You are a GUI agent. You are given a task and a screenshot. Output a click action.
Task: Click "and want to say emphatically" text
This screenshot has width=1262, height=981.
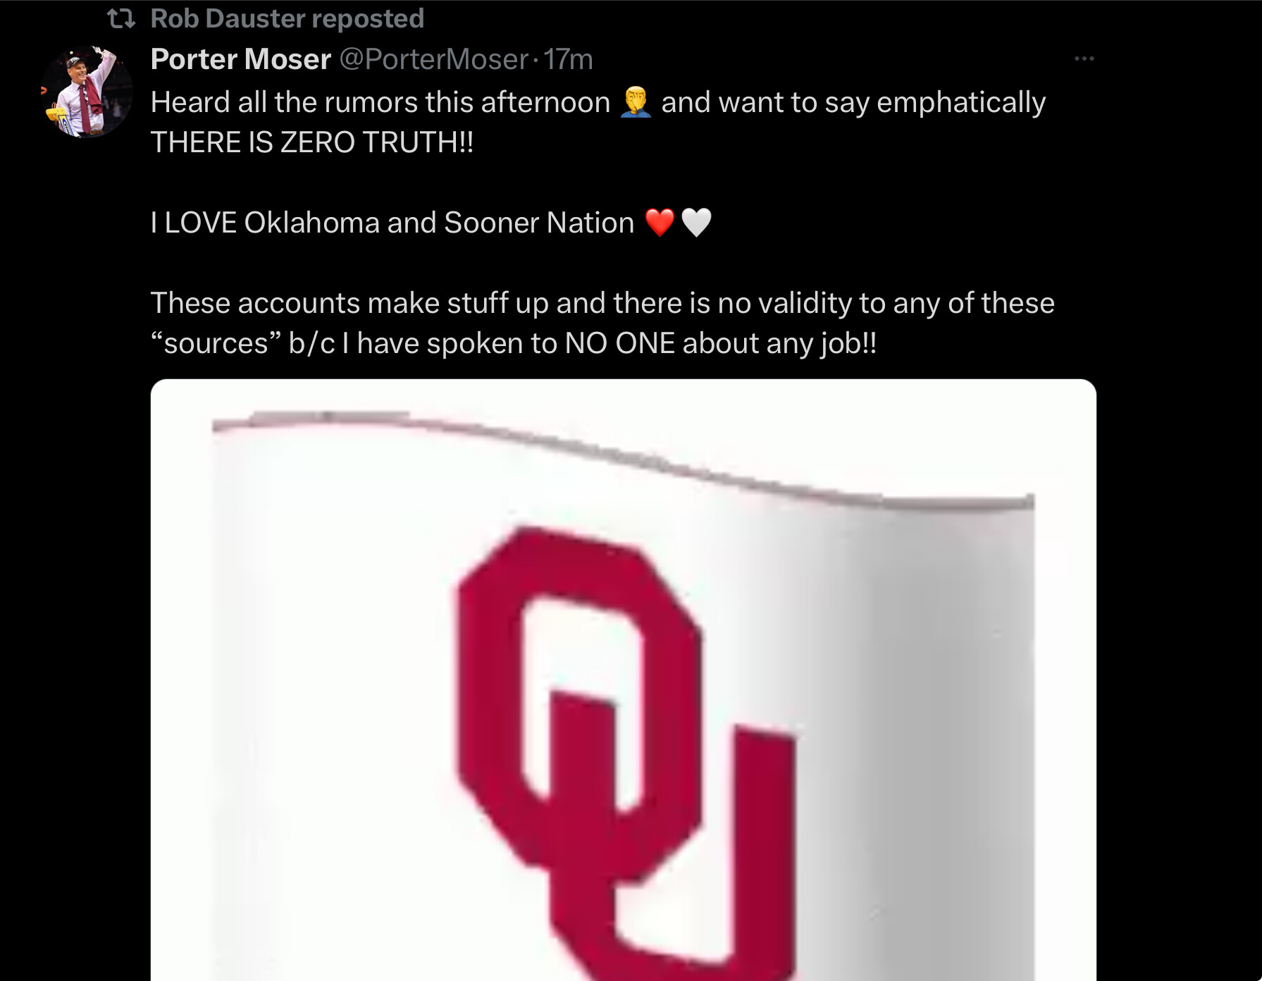click(853, 102)
